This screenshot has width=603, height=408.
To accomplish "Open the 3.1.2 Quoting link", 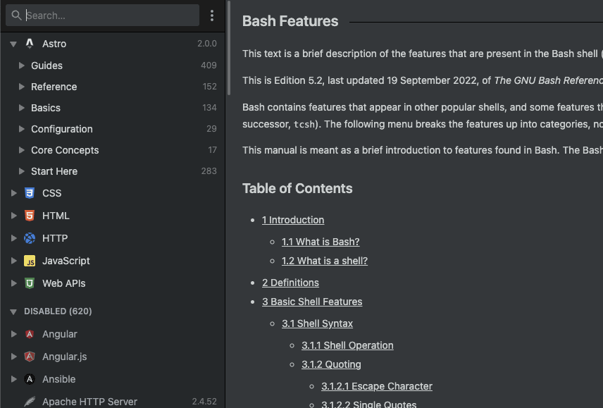I will [331, 364].
